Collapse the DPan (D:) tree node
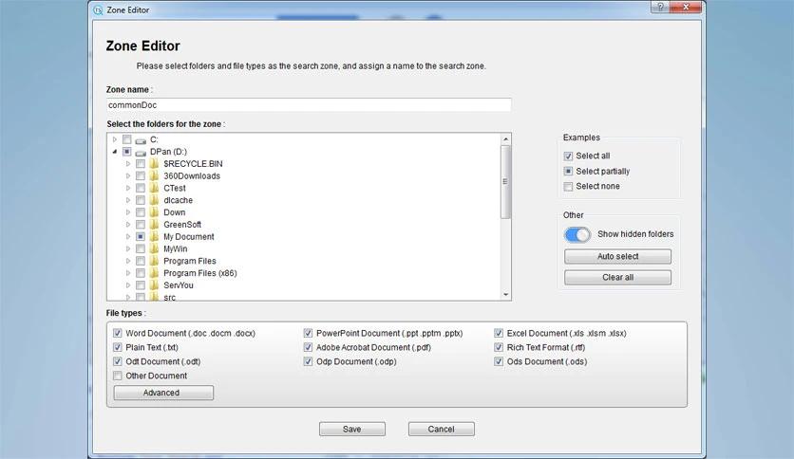Screen dimensions: 794x459 (115, 152)
